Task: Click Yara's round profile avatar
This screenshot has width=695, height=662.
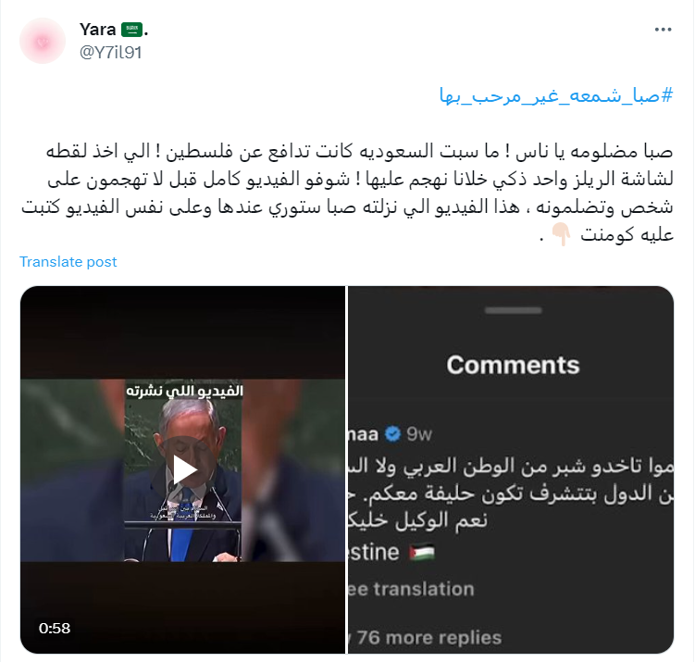Action: pos(43,41)
